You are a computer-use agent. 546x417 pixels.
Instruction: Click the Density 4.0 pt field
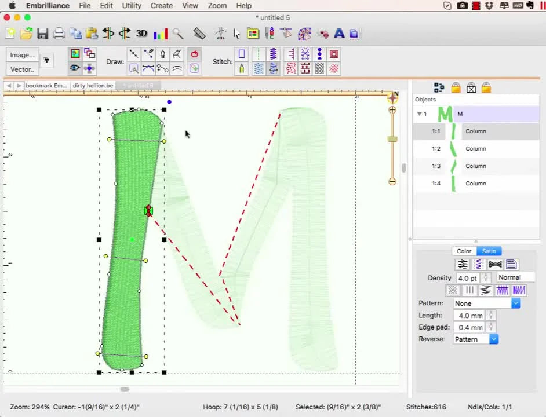[x=467, y=278]
